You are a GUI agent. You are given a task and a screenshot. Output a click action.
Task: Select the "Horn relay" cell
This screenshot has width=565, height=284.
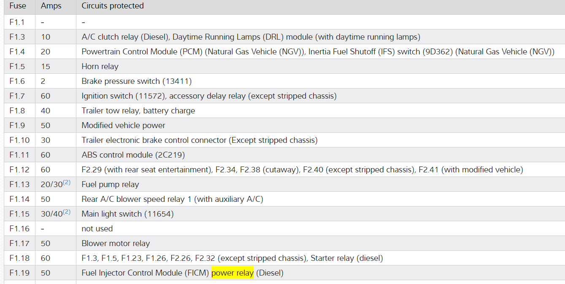click(100, 67)
